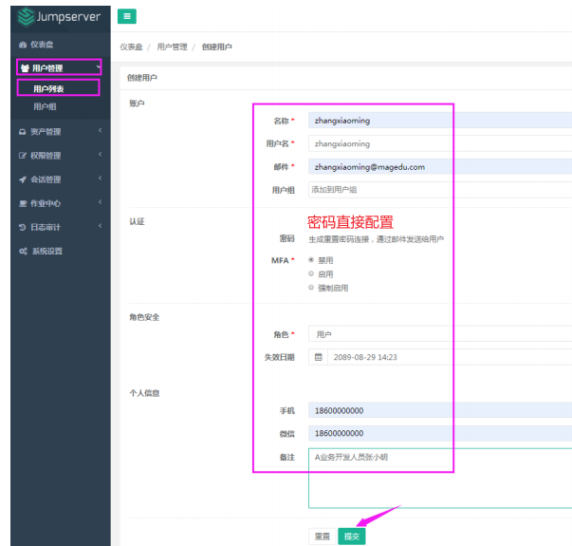The height and width of the screenshot is (546, 572).
Task: Click the 生成重置密码连接 password hint text
Action: (376, 239)
